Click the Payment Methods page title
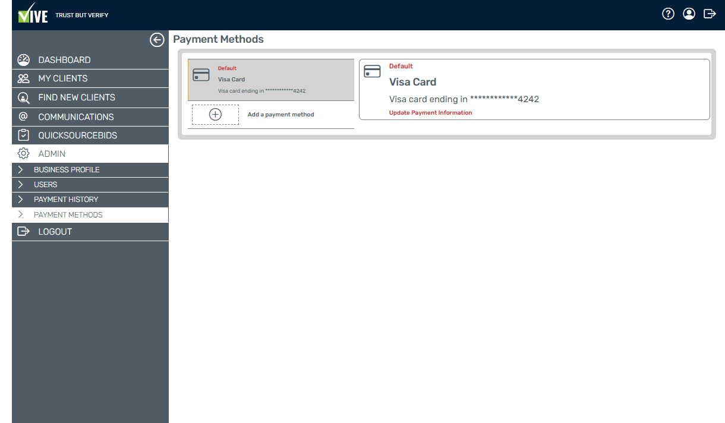725x423 pixels. point(218,39)
